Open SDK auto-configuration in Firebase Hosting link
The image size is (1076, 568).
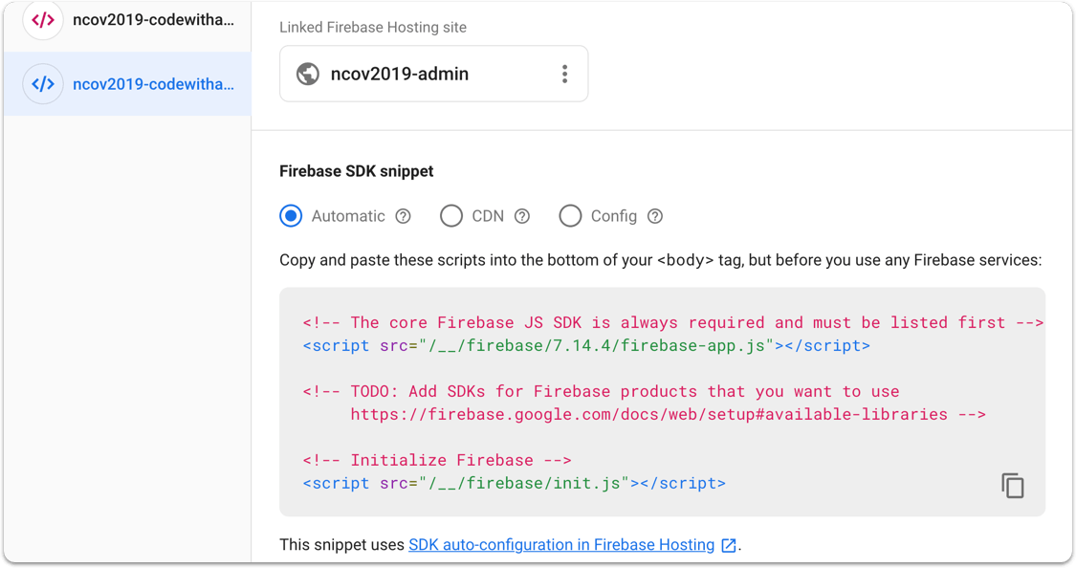(x=561, y=545)
